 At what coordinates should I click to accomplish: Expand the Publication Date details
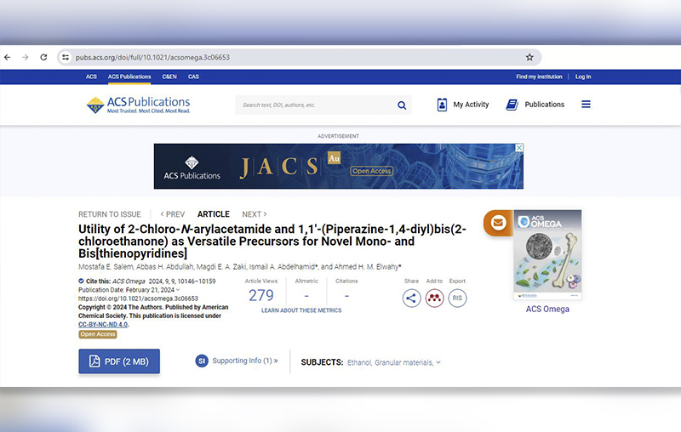pyautogui.click(x=178, y=290)
